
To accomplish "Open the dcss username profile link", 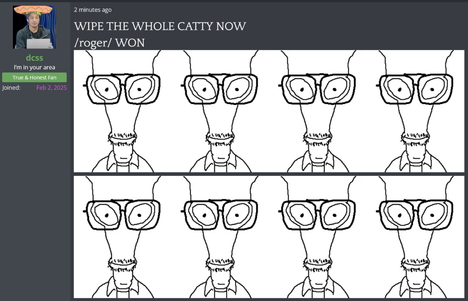I will (34, 58).
